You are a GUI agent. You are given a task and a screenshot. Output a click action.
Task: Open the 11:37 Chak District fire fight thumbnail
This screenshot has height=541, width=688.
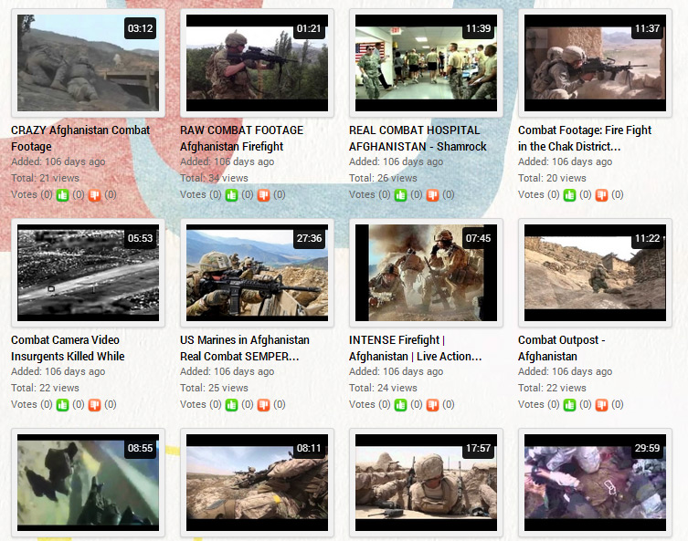595,63
